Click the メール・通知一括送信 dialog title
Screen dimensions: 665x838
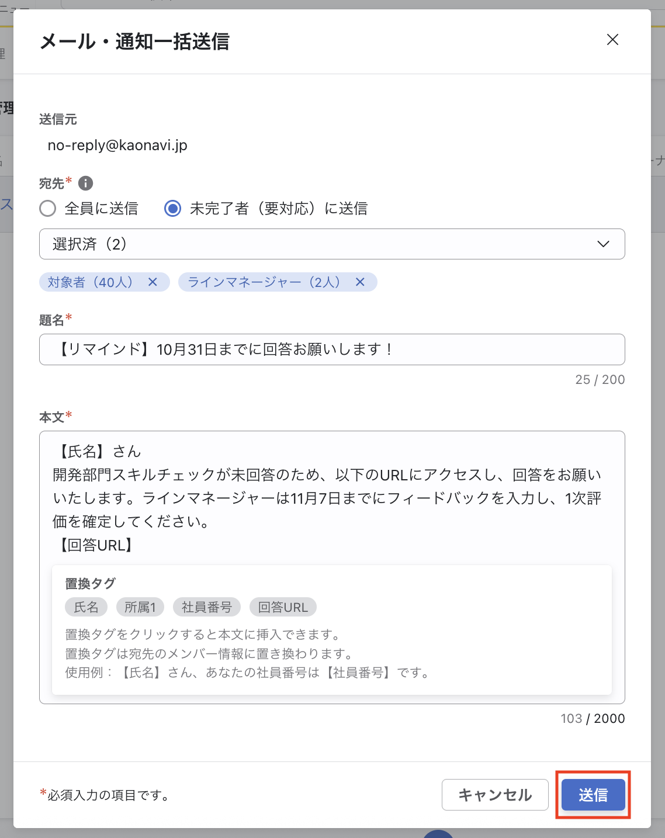pos(135,41)
